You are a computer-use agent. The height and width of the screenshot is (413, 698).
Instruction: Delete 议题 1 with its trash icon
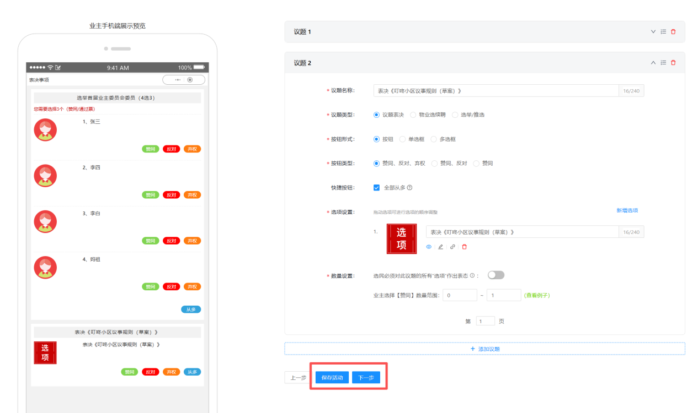(x=673, y=32)
